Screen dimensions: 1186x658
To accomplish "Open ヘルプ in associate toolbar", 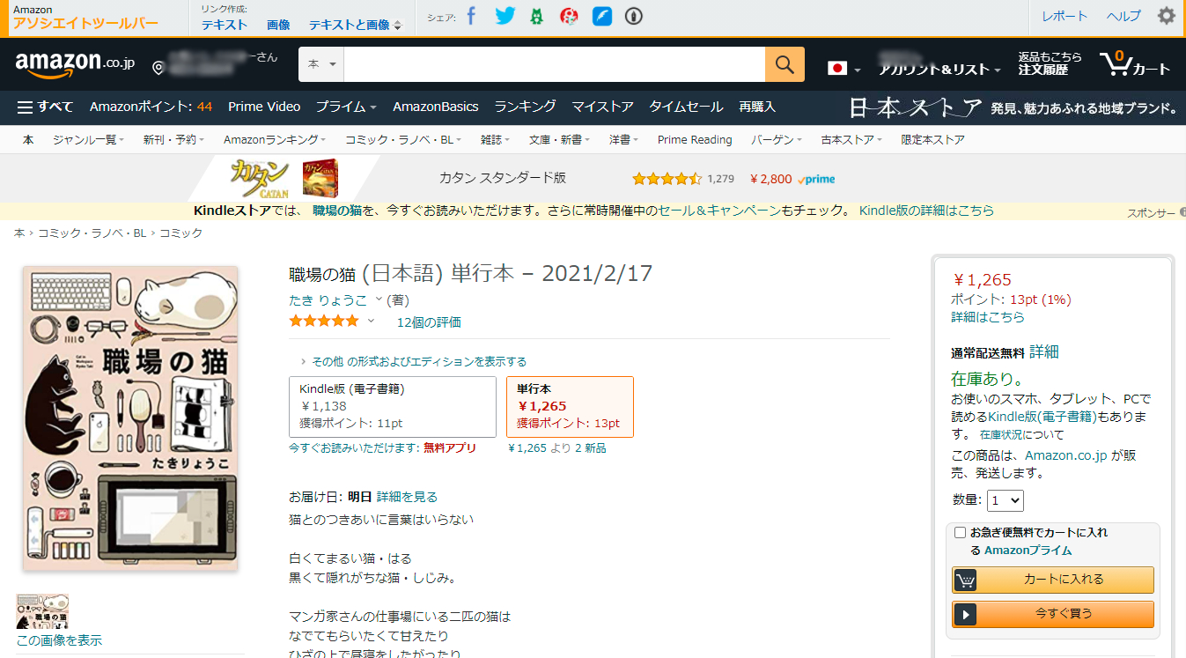I will click(1123, 16).
